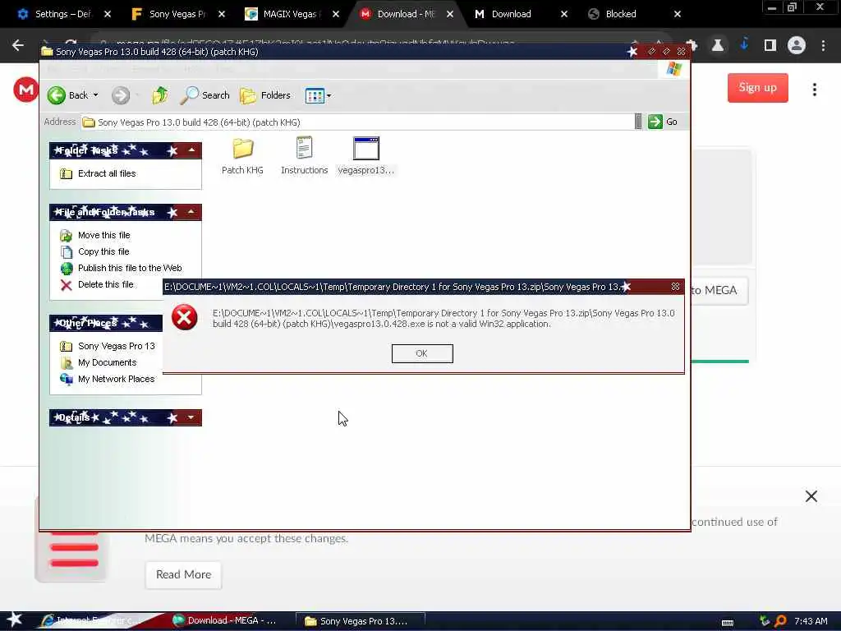Click the MEGA logo icon
Viewport: 841px width, 631px height.
pos(25,89)
